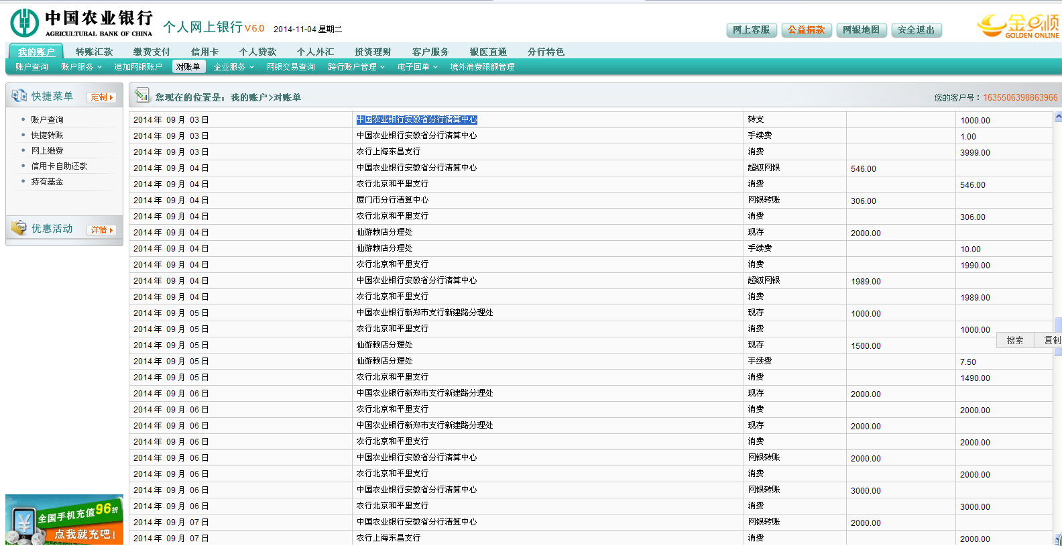1062x546 pixels.
Task: Expand the 账户服务 dropdown menu
Action: coord(81,67)
